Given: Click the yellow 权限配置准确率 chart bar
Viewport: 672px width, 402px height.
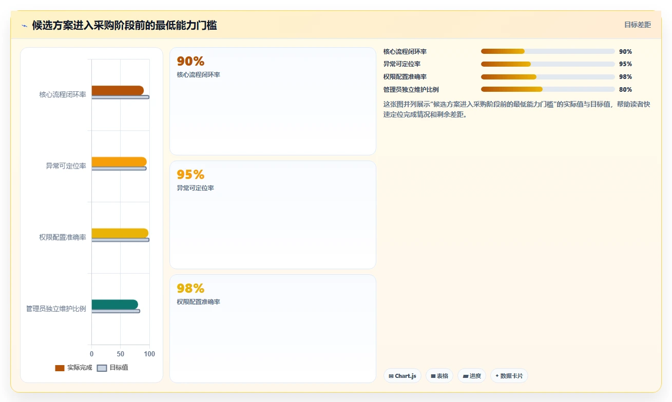Looking at the screenshot, I should (x=120, y=233).
